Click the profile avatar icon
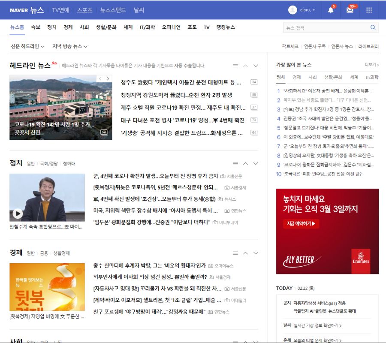 [x=293, y=9]
